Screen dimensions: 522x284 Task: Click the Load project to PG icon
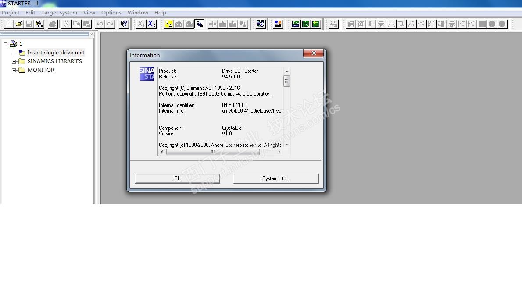pos(189,24)
